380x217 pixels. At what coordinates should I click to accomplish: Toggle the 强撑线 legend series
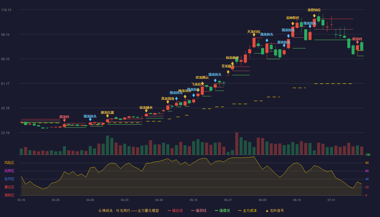coord(222,210)
